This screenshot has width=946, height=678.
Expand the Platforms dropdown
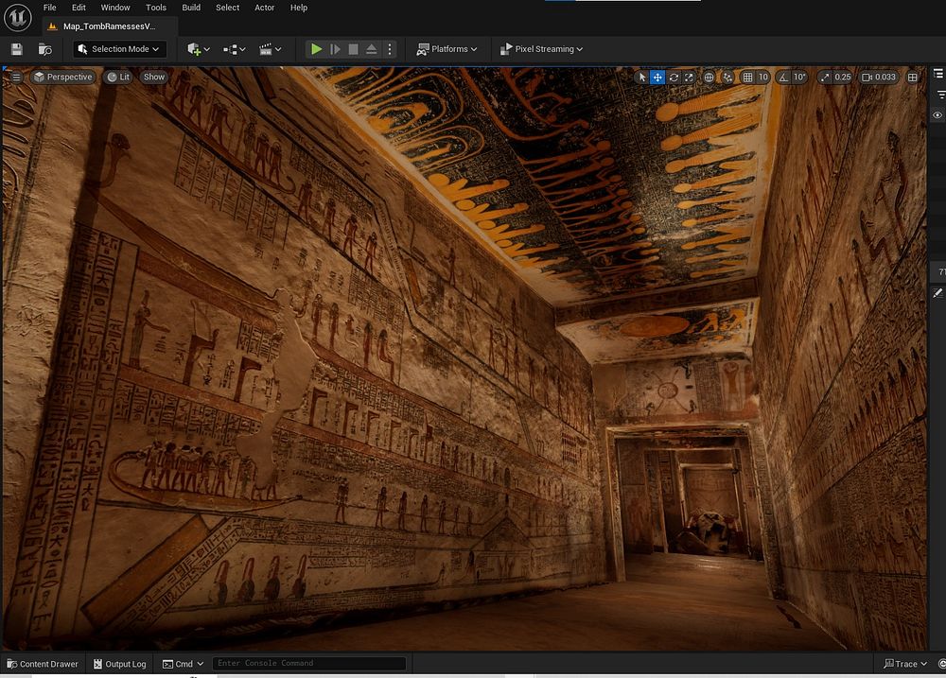[x=447, y=49]
